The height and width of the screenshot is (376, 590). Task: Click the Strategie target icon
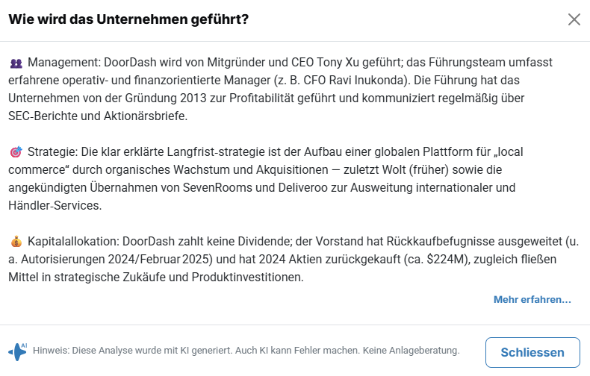(x=16, y=153)
